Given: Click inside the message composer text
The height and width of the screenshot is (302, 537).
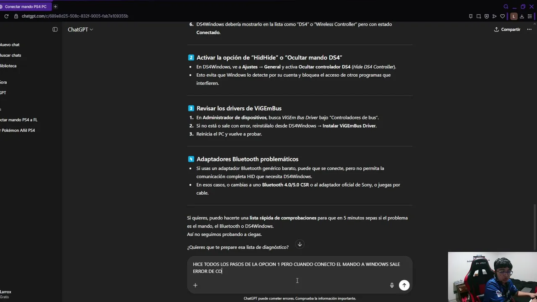Looking at the screenshot, I should [x=296, y=268].
